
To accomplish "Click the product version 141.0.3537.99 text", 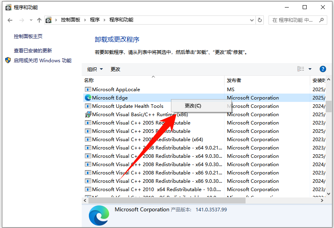I will tap(211, 210).
